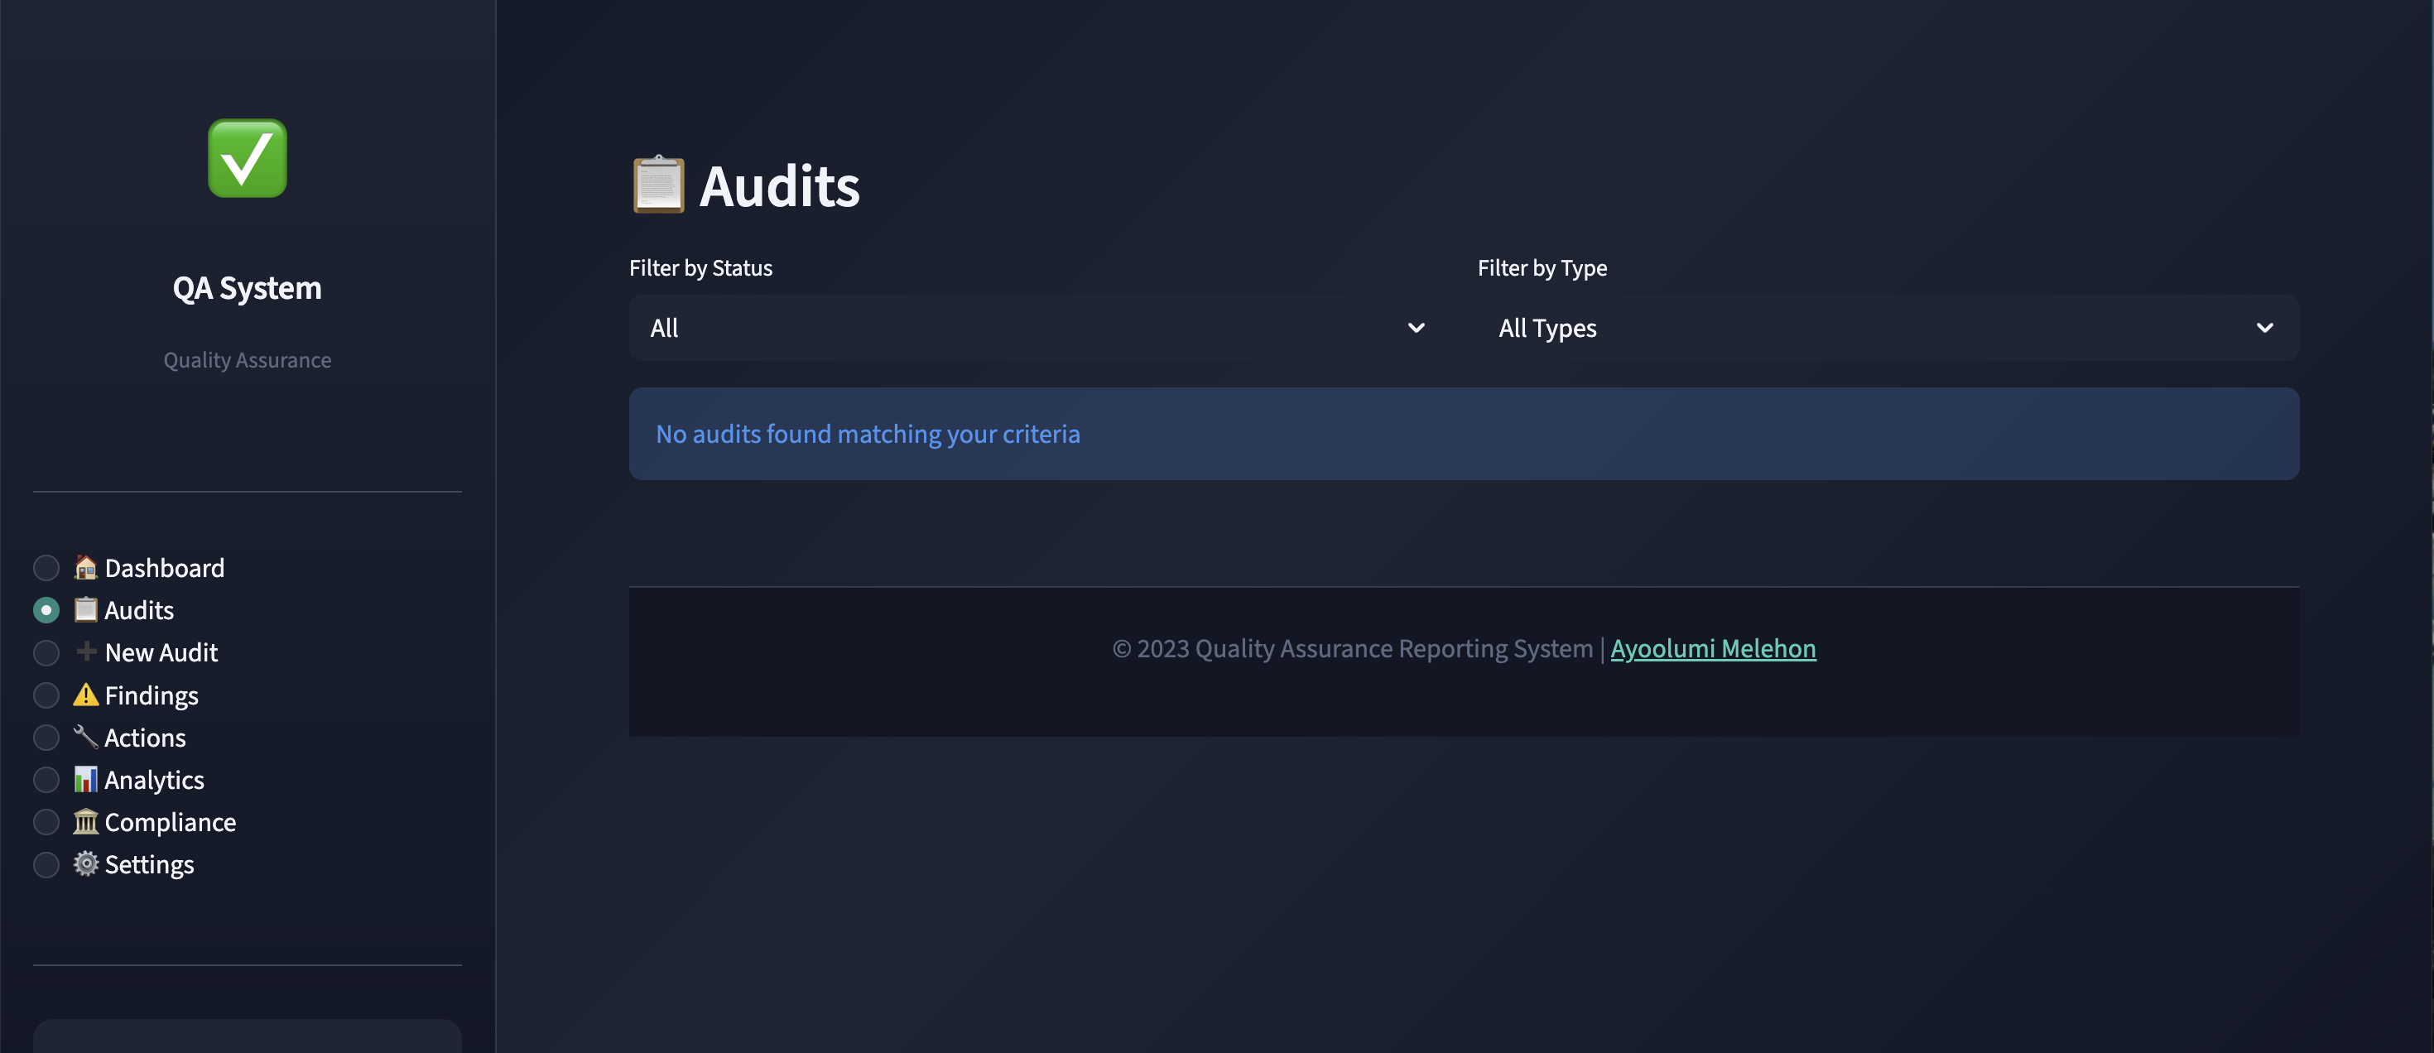2434x1053 pixels.
Task: Click the plus icon next to New Audit
Action: tap(86, 652)
